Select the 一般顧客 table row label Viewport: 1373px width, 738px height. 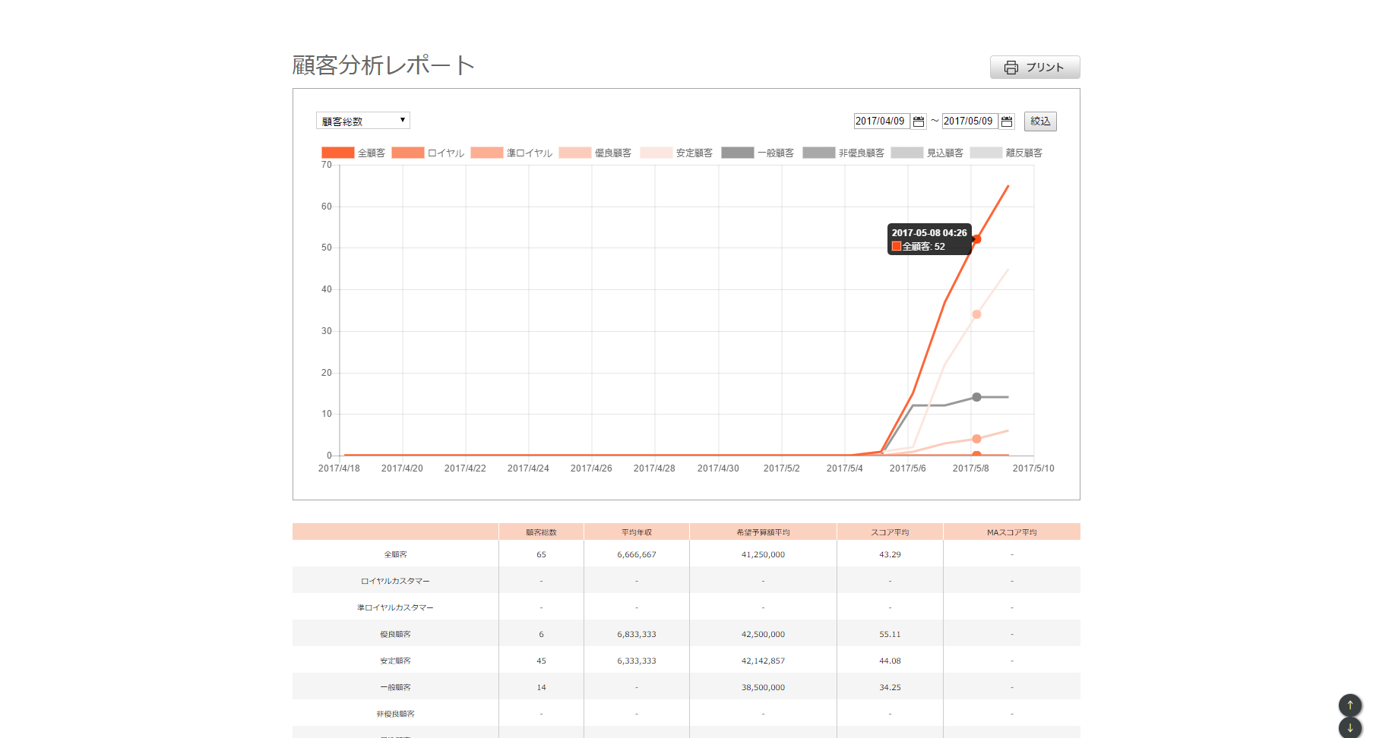coord(395,687)
